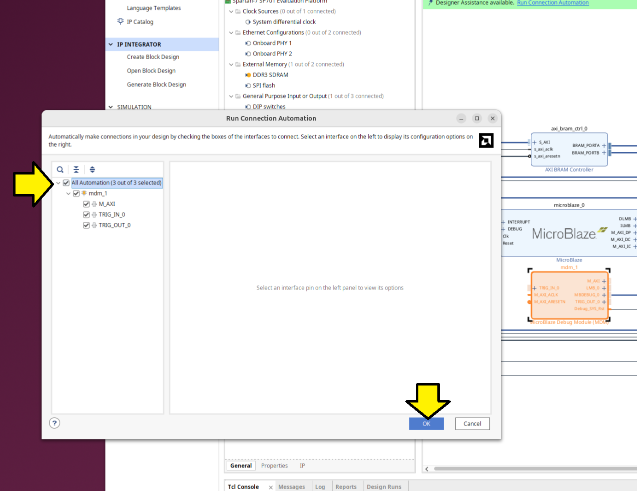Uncheck the M_AXI automation checkbox

86,203
